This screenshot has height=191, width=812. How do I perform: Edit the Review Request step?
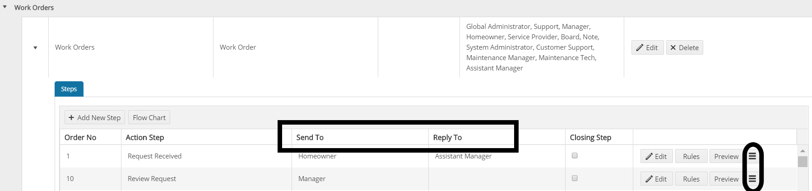(656, 179)
